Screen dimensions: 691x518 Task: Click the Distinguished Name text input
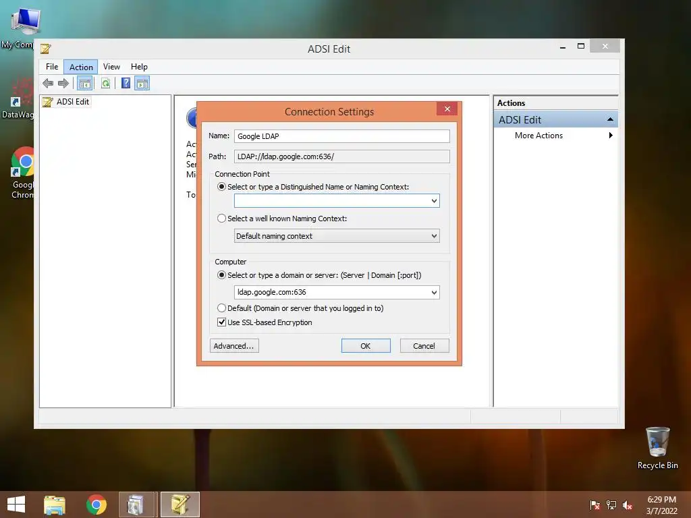(x=332, y=201)
